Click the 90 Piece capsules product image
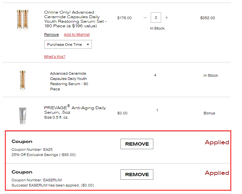Screen dimensions: 242x194 22,80
